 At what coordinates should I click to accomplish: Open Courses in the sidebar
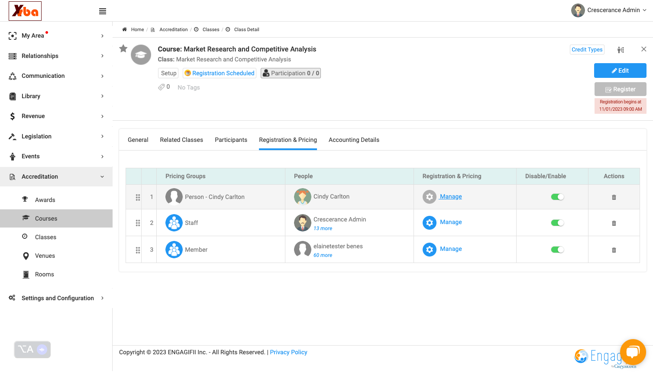tap(56, 218)
